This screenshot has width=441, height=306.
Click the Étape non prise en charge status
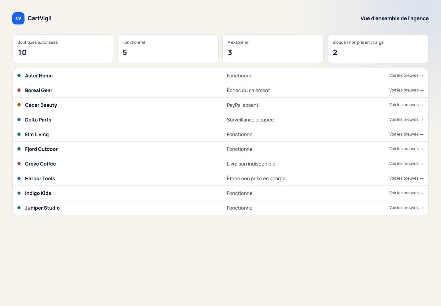[256, 178]
